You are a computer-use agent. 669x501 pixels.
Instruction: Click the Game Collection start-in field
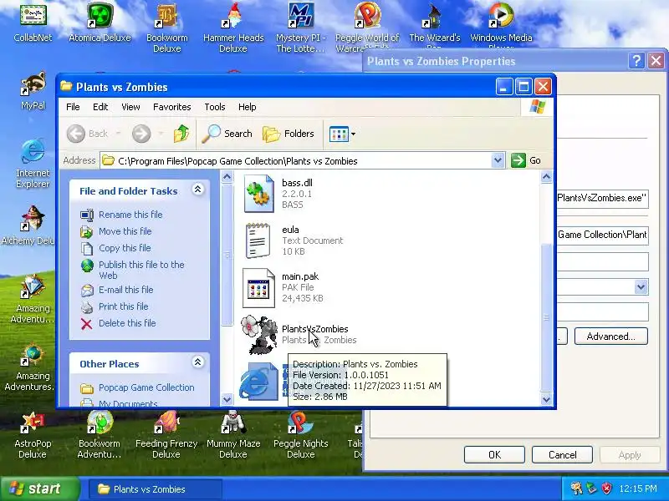tap(602, 235)
